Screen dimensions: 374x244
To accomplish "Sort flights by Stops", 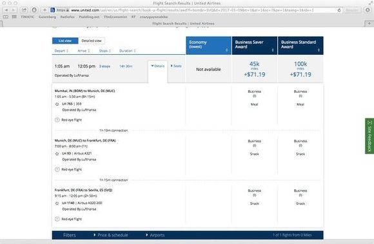I will pyautogui.click(x=105, y=51).
